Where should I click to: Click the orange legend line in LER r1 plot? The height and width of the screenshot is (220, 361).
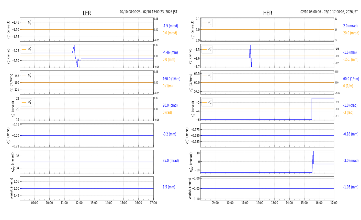pos(24,23)
